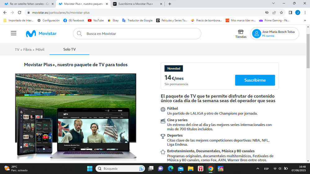Open 'Precio de bombona...' bookmark
310x174 pixels.
point(206,20)
